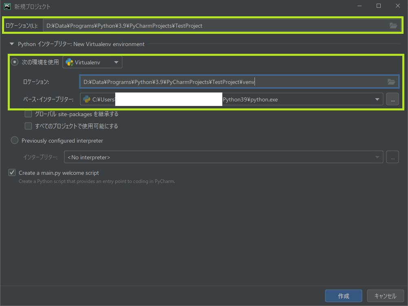
Task: Maximize the 新規プロジェクト window
Action: [379, 6]
